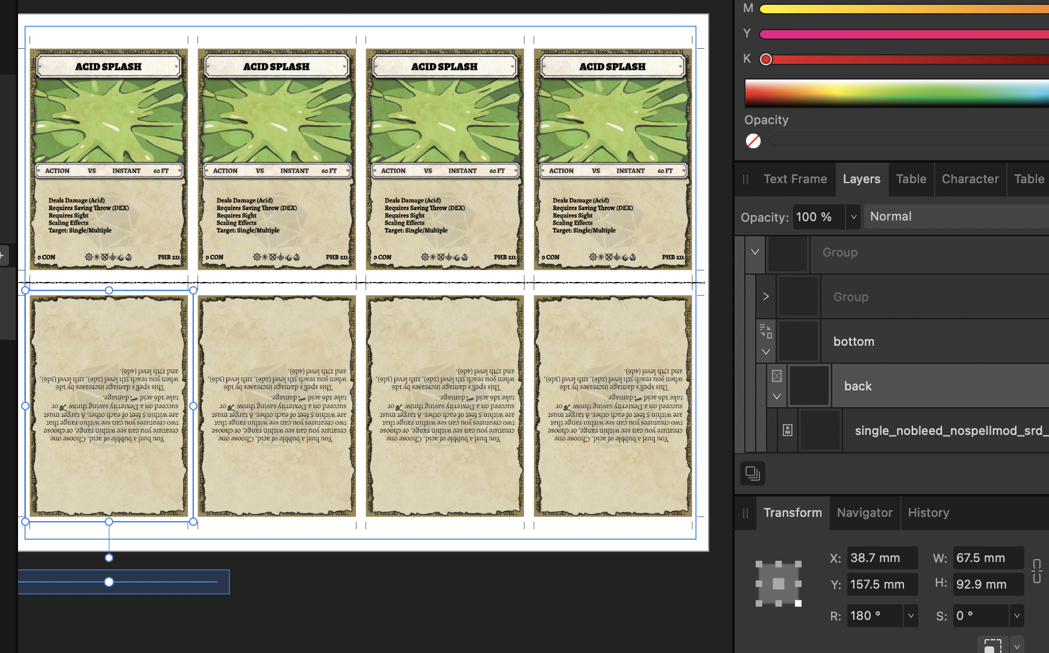Click the M channel slider bar
The image size is (1049, 653).
(904, 9)
